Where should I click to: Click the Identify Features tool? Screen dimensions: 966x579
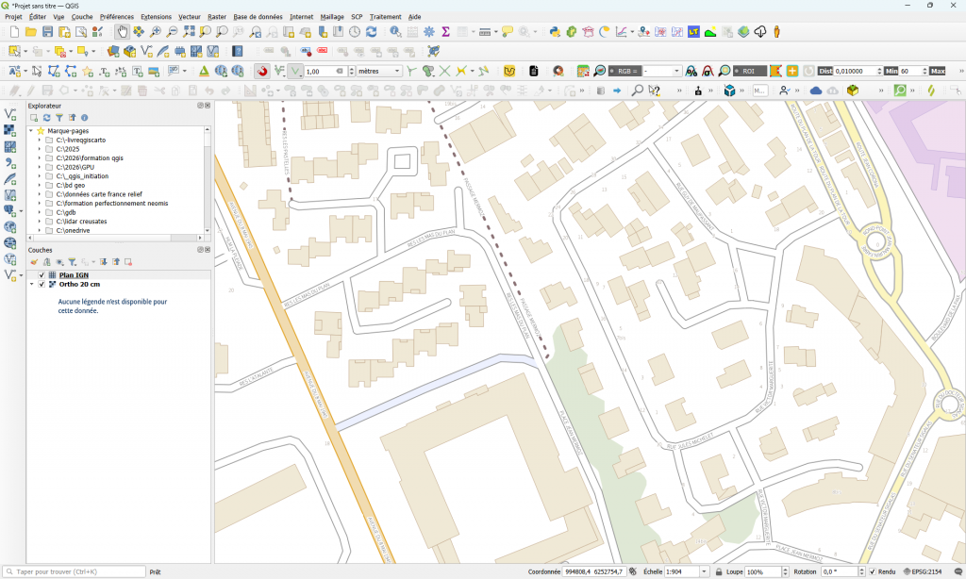point(396,32)
